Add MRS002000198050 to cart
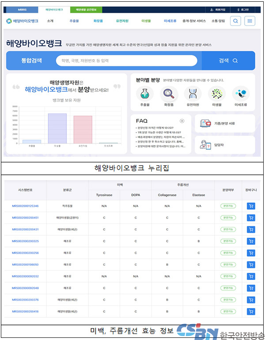This screenshot has width=265, height=340. [251, 264]
